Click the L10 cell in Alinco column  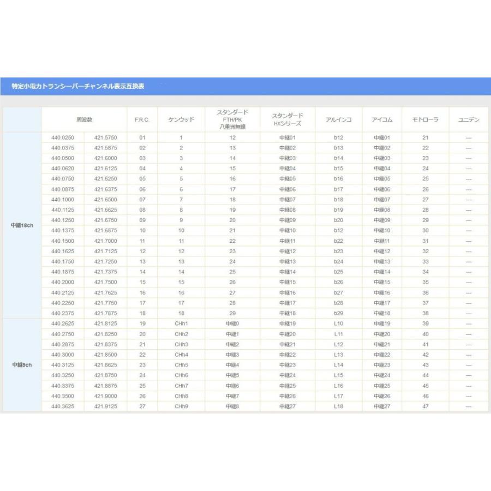pyautogui.click(x=338, y=324)
